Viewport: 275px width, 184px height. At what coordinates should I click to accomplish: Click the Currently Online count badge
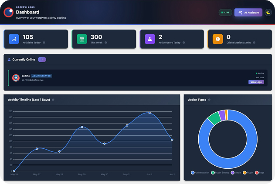pyautogui.click(x=42, y=60)
